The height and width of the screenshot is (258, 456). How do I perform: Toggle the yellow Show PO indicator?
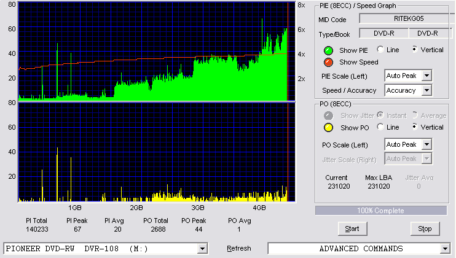(x=328, y=128)
